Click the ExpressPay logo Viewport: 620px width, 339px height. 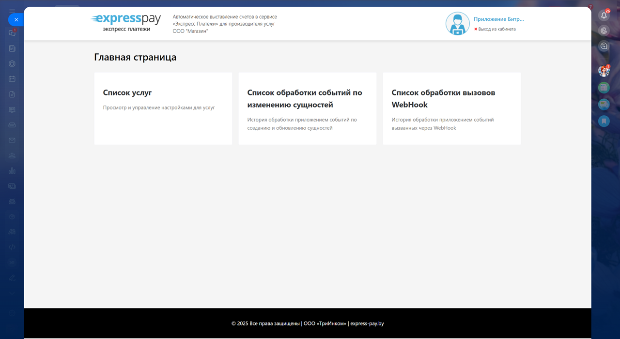tap(126, 23)
